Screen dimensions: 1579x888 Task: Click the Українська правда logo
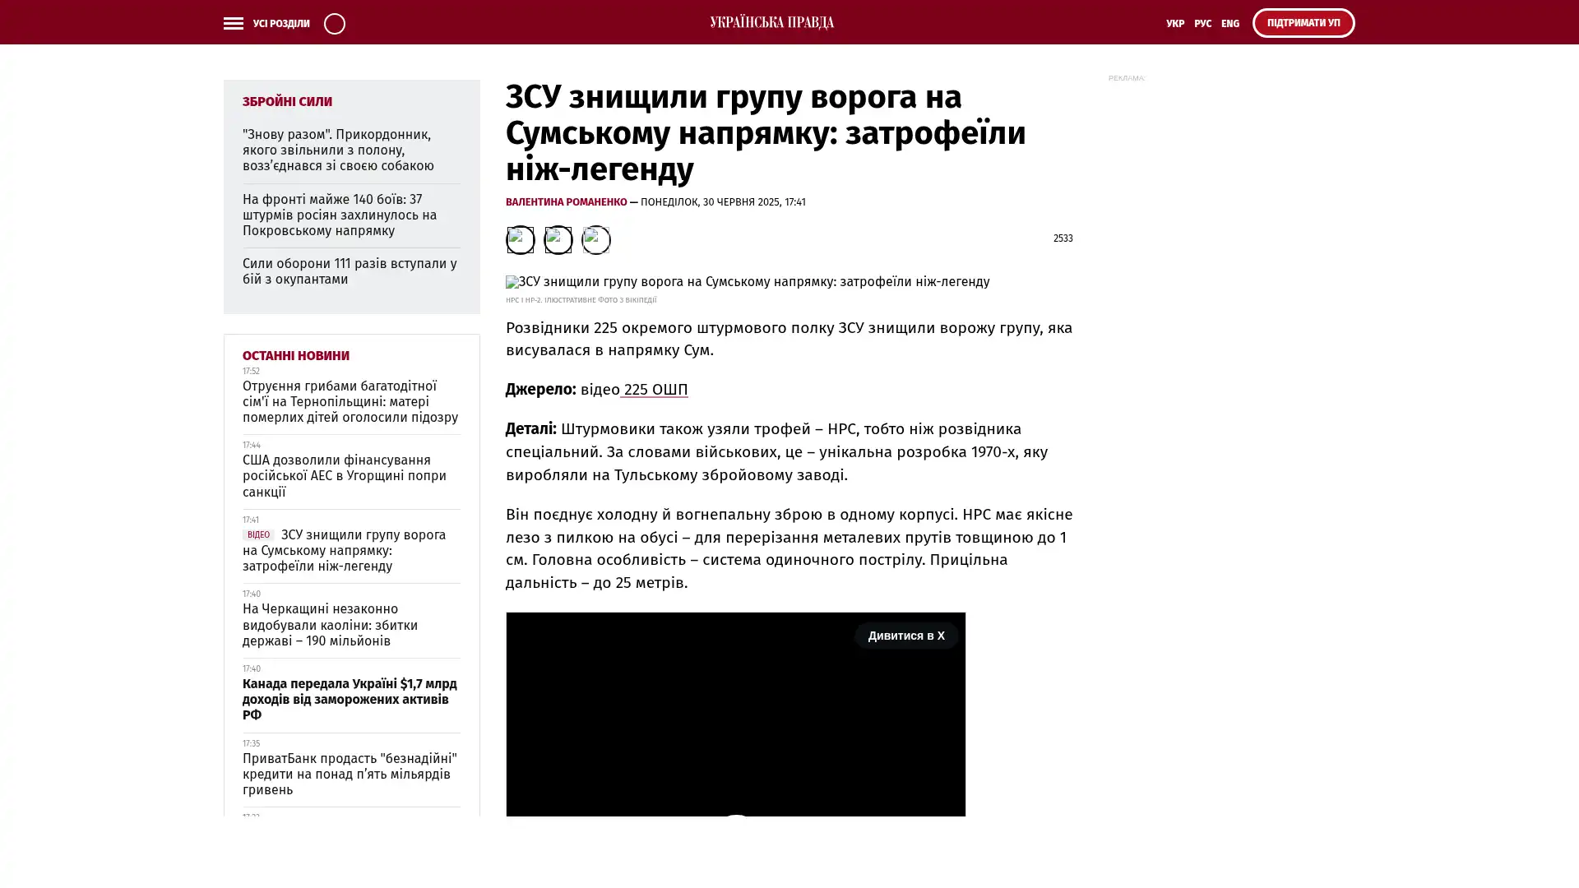pos(771,22)
